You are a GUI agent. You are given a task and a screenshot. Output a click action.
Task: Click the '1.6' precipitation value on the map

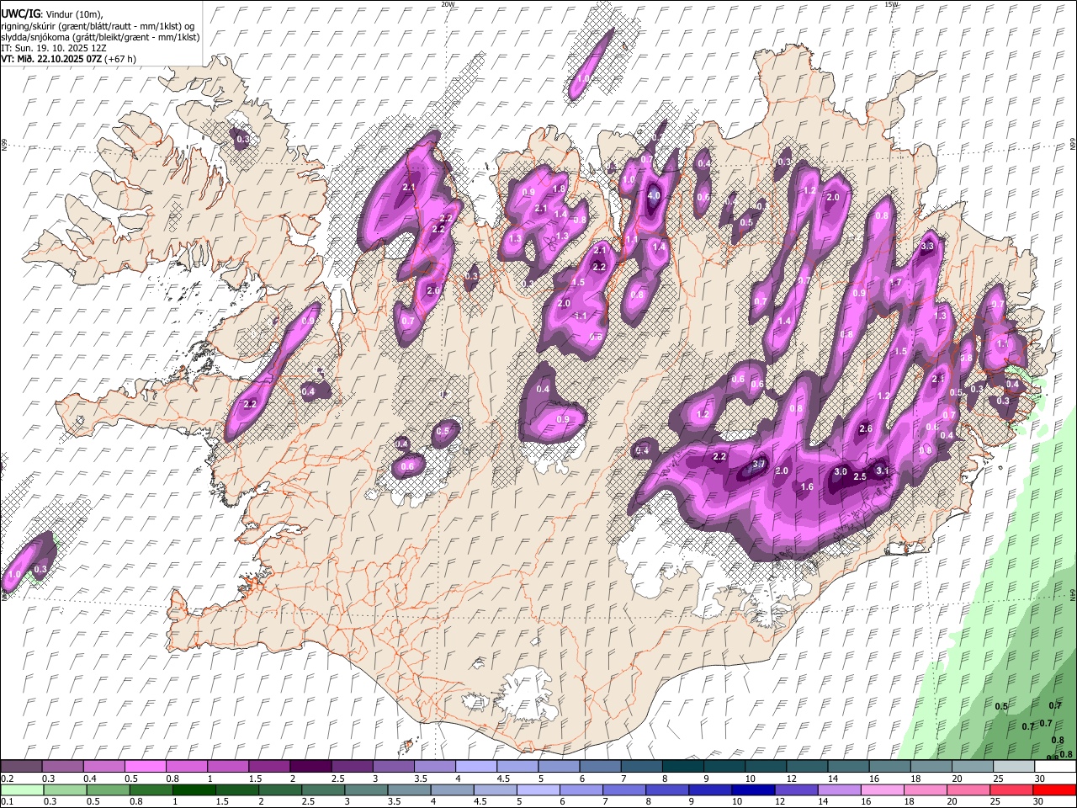point(807,487)
